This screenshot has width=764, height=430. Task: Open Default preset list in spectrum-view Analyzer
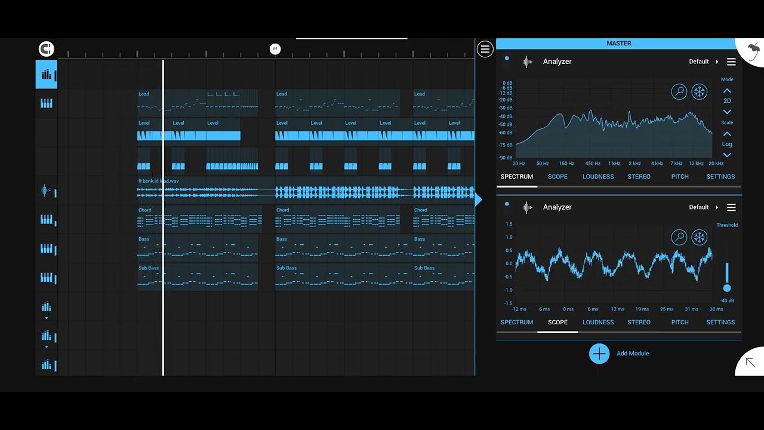point(698,62)
